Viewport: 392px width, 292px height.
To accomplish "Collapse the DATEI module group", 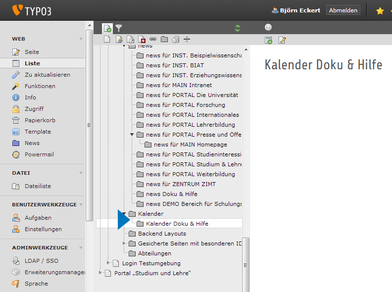I will click(x=81, y=173).
